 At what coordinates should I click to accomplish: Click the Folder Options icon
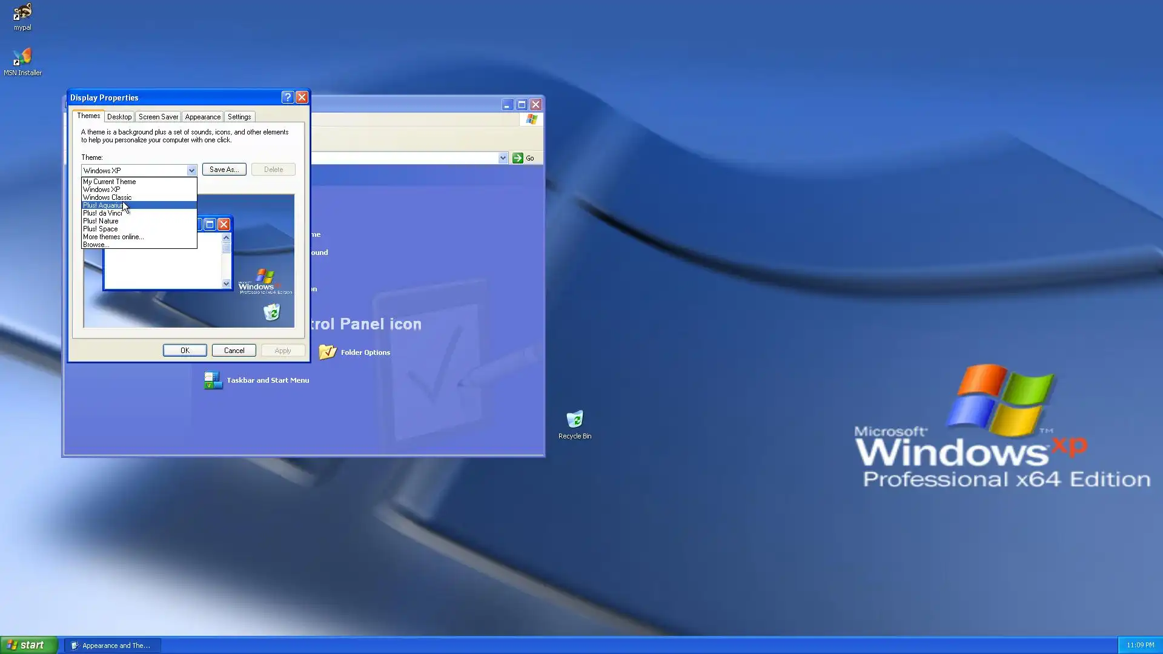328,352
